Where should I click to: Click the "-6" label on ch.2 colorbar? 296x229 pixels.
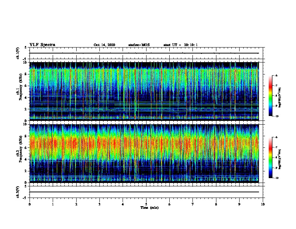pos(276,137)
